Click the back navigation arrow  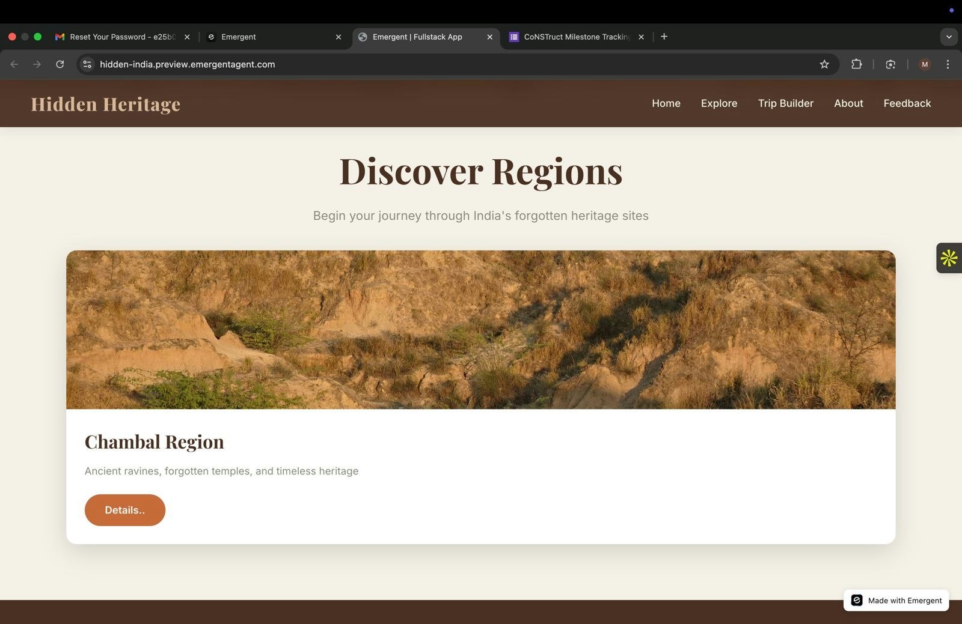14,64
